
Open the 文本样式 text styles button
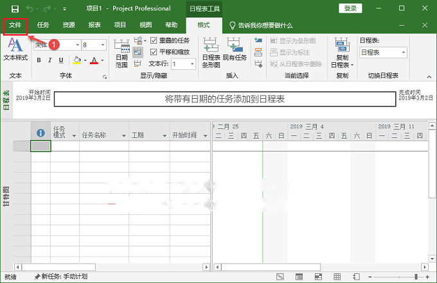point(15,49)
